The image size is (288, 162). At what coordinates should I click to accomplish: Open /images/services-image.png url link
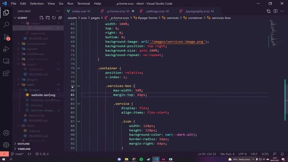[177, 42]
